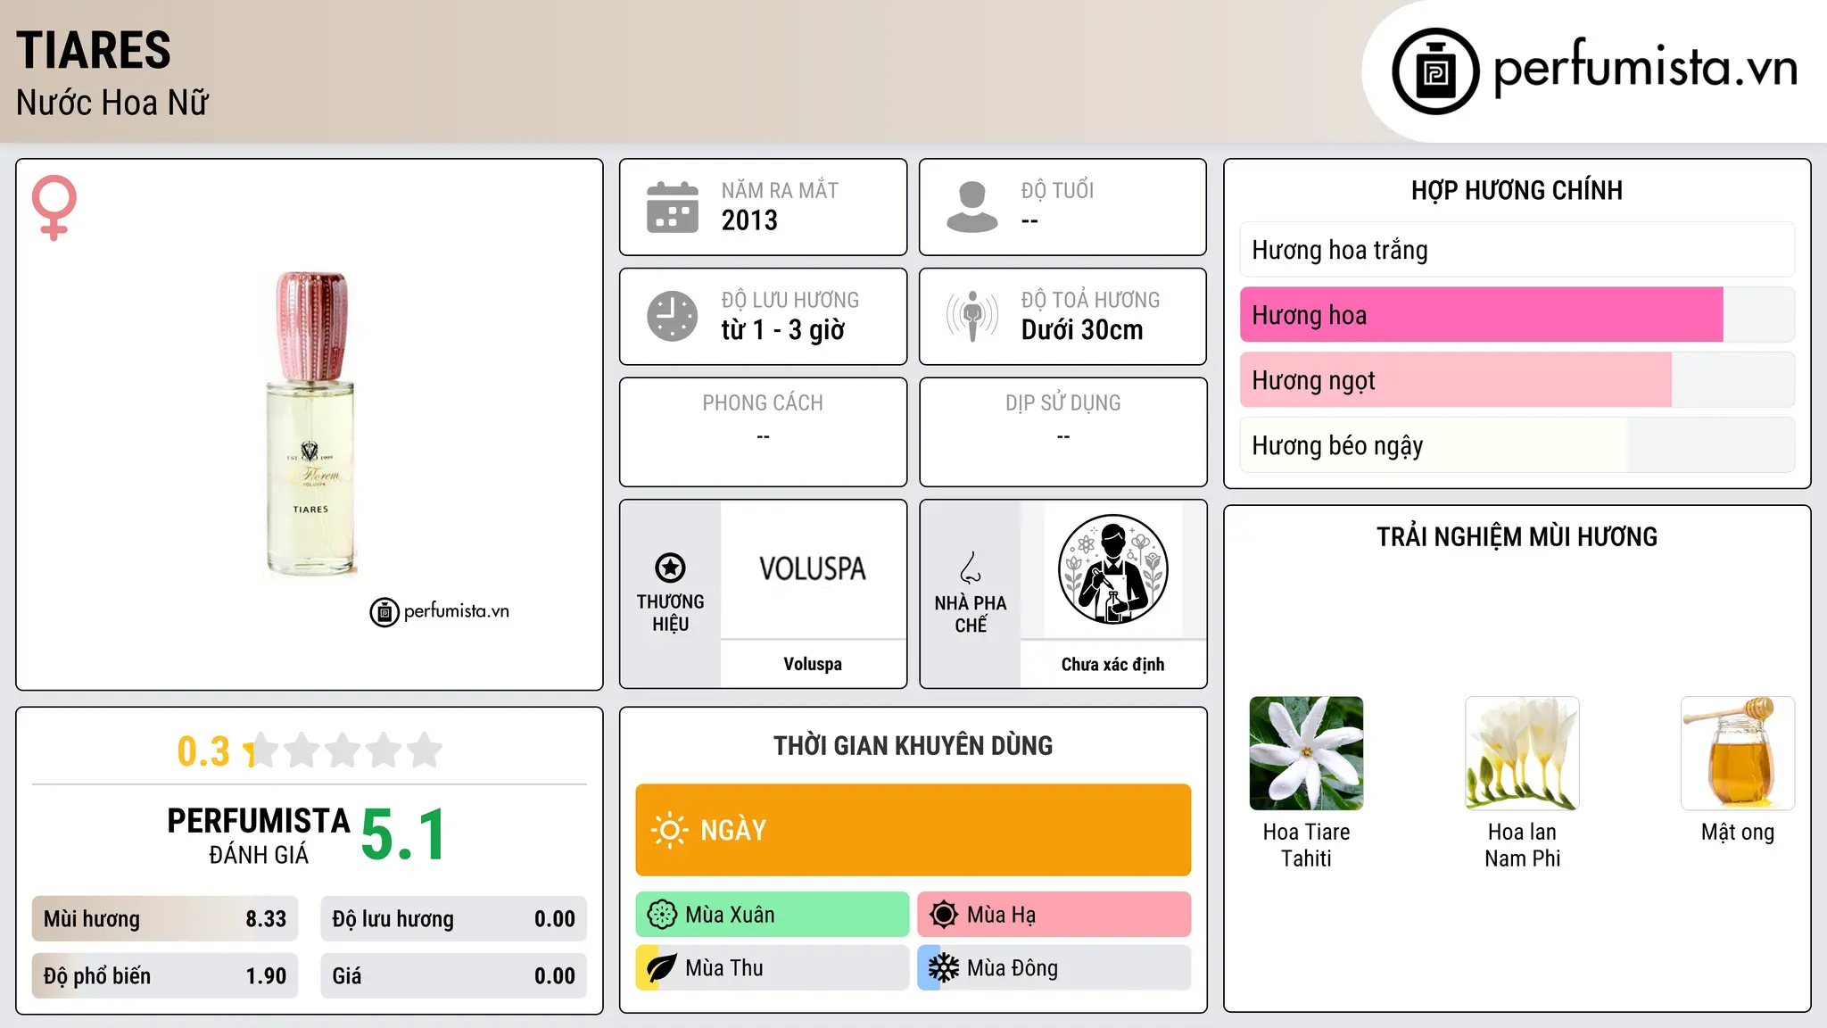Click the perfumista.vn bottle logo icon
This screenshot has width=1827, height=1028.
pyautogui.click(x=1435, y=71)
